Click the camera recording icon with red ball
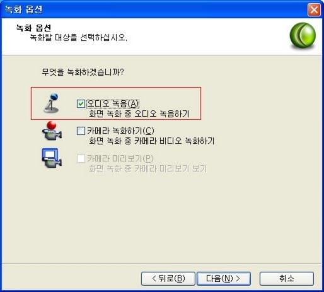This screenshot has height=292, width=324. click(52, 131)
